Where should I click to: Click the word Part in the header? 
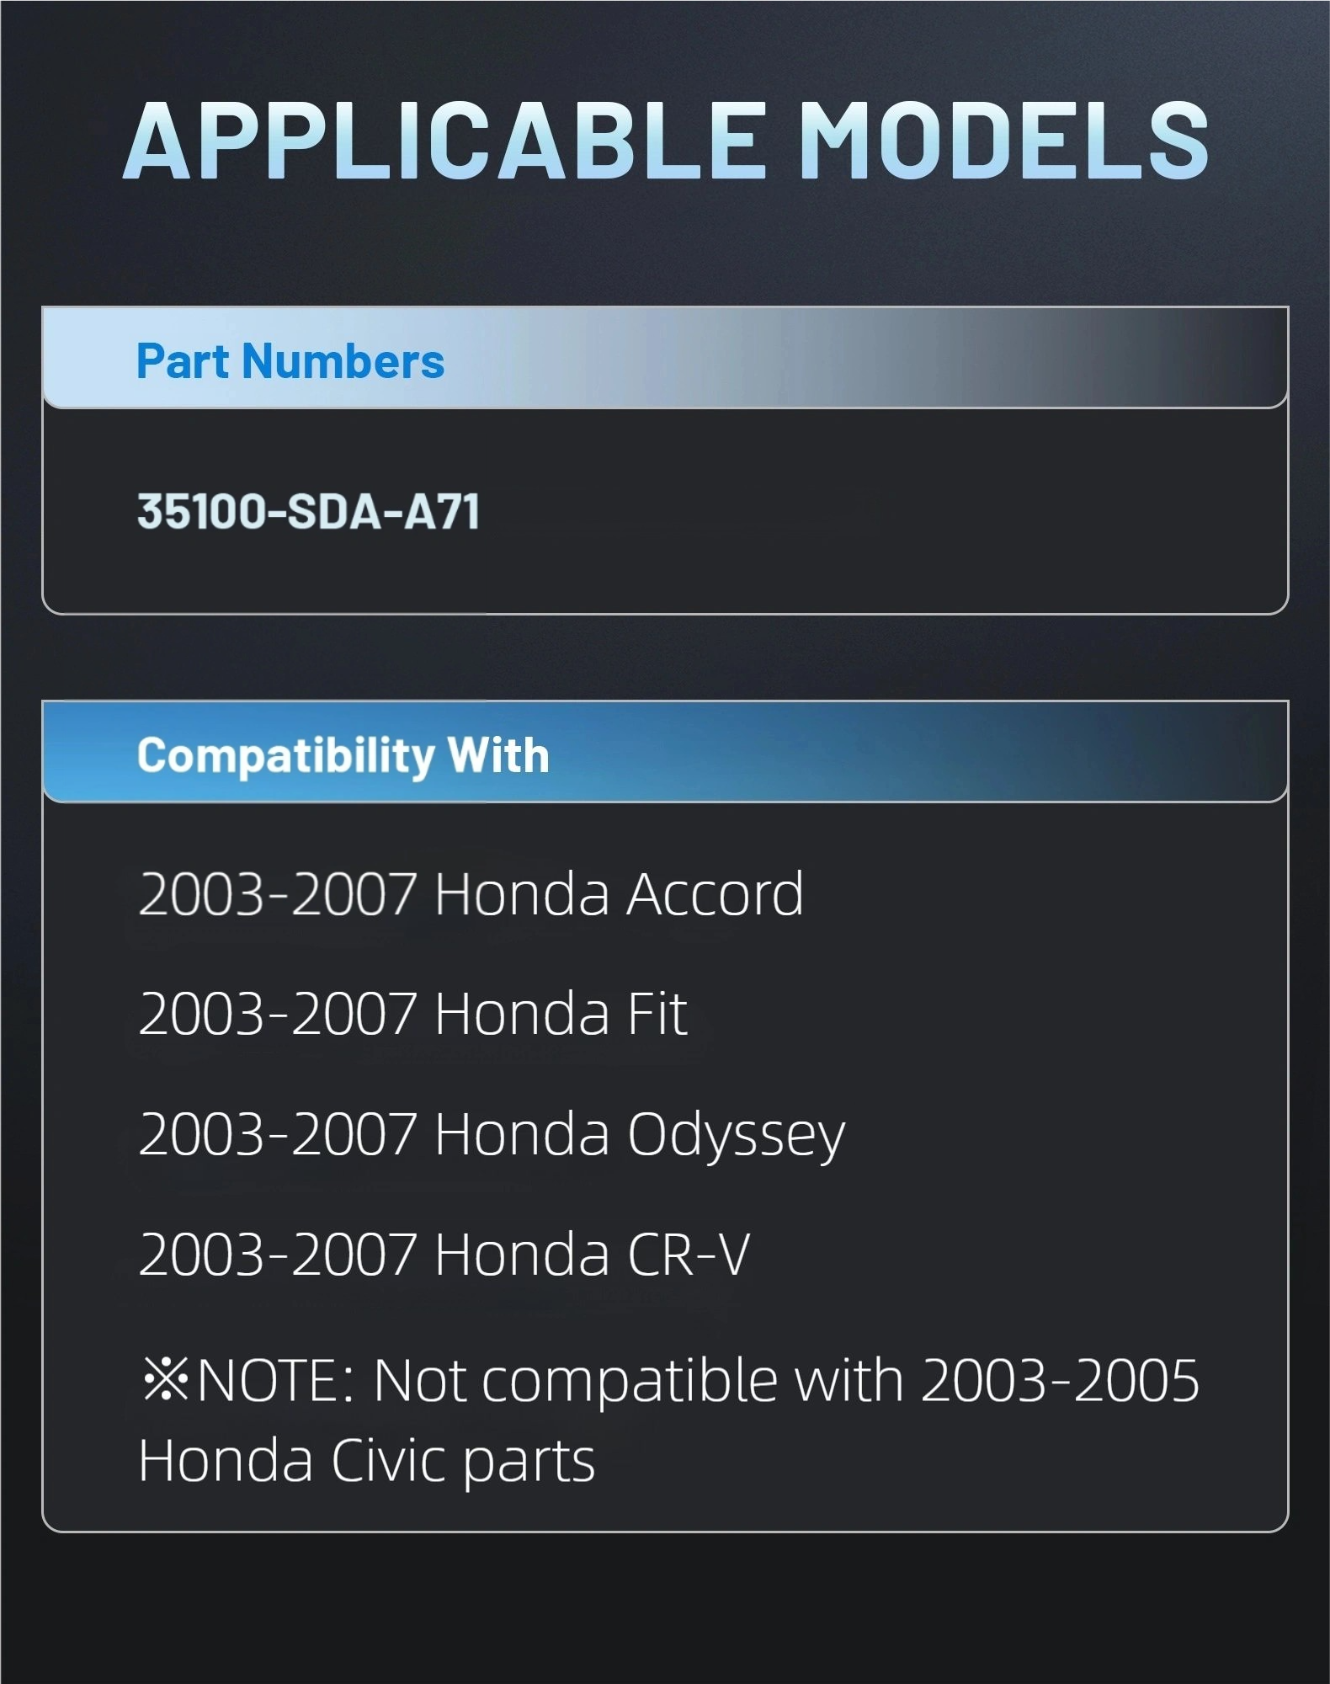point(182,362)
